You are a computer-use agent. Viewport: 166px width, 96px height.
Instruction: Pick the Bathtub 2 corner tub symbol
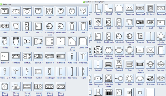[x=27, y=56]
